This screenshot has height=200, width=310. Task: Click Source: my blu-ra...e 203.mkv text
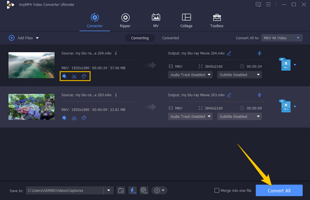[86, 95]
